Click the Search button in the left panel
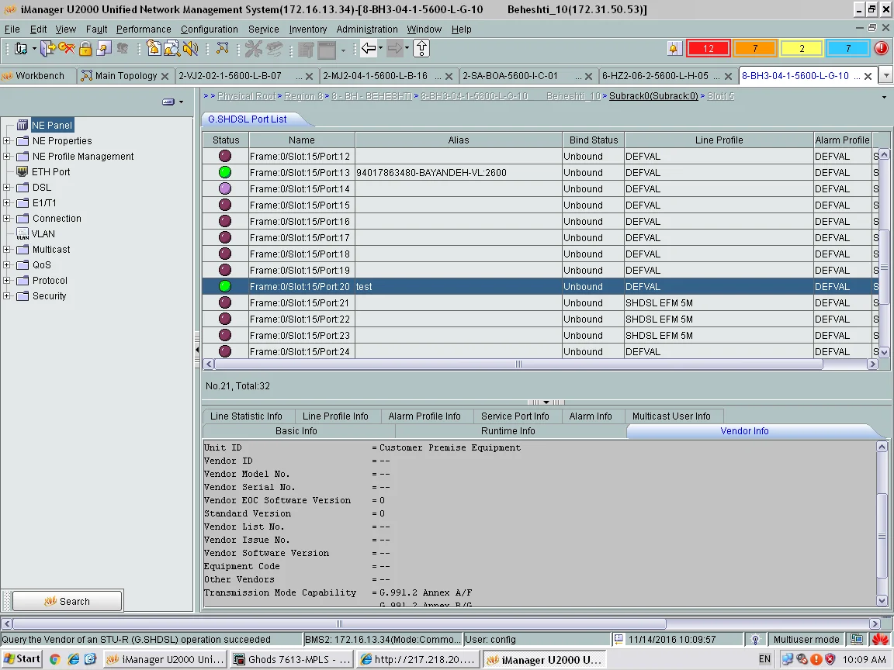 pos(68,601)
